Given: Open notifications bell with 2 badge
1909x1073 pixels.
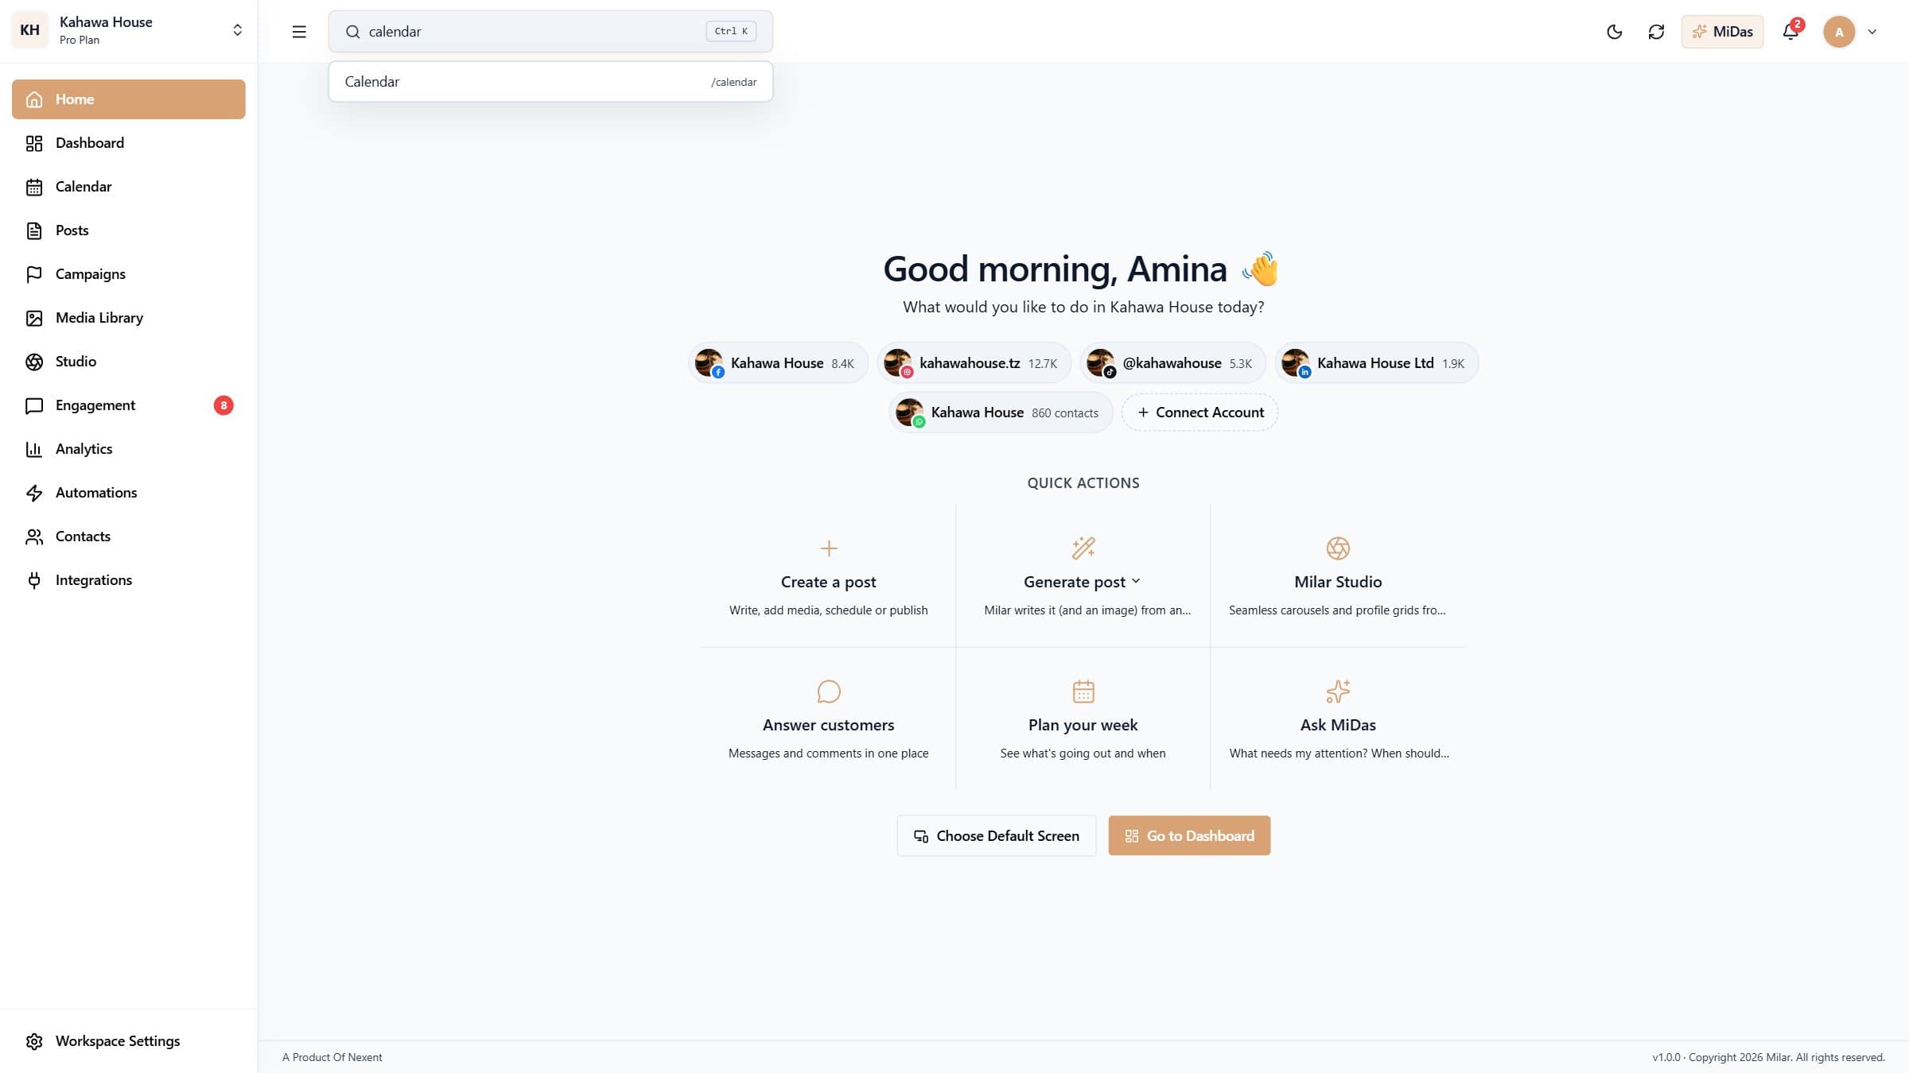Looking at the screenshot, I should pos(1790,32).
